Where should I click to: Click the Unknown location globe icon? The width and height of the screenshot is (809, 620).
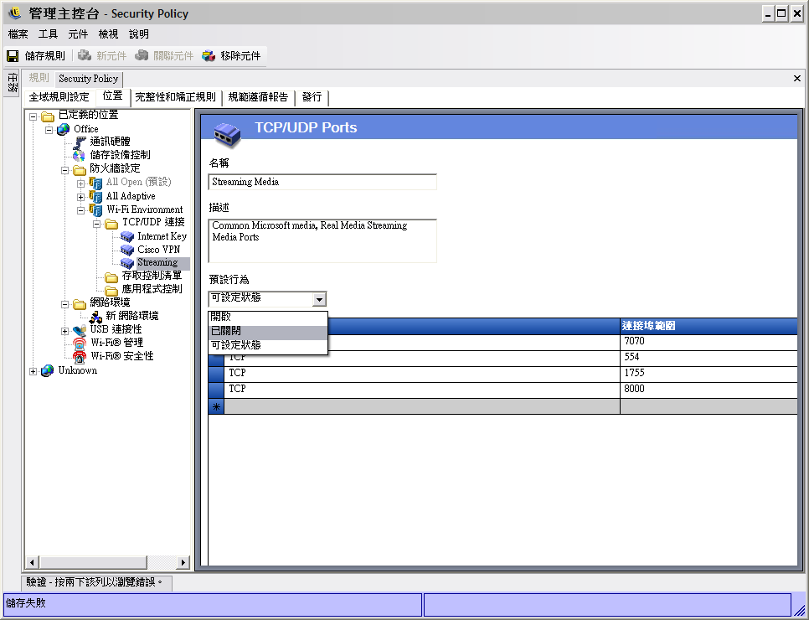point(48,370)
